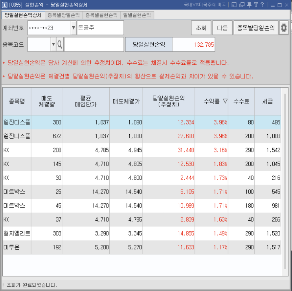The width and height of the screenshot is (292, 291).
Task: Select the KX row with 208 shares
Action: [x=142, y=150]
